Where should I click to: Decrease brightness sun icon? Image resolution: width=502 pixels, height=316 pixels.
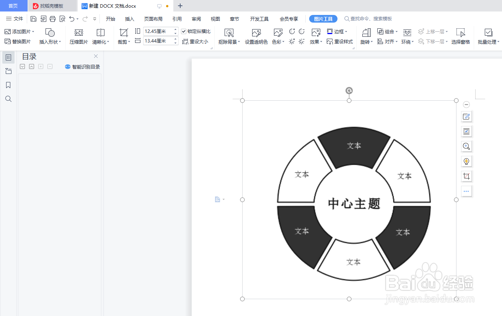[302, 41]
